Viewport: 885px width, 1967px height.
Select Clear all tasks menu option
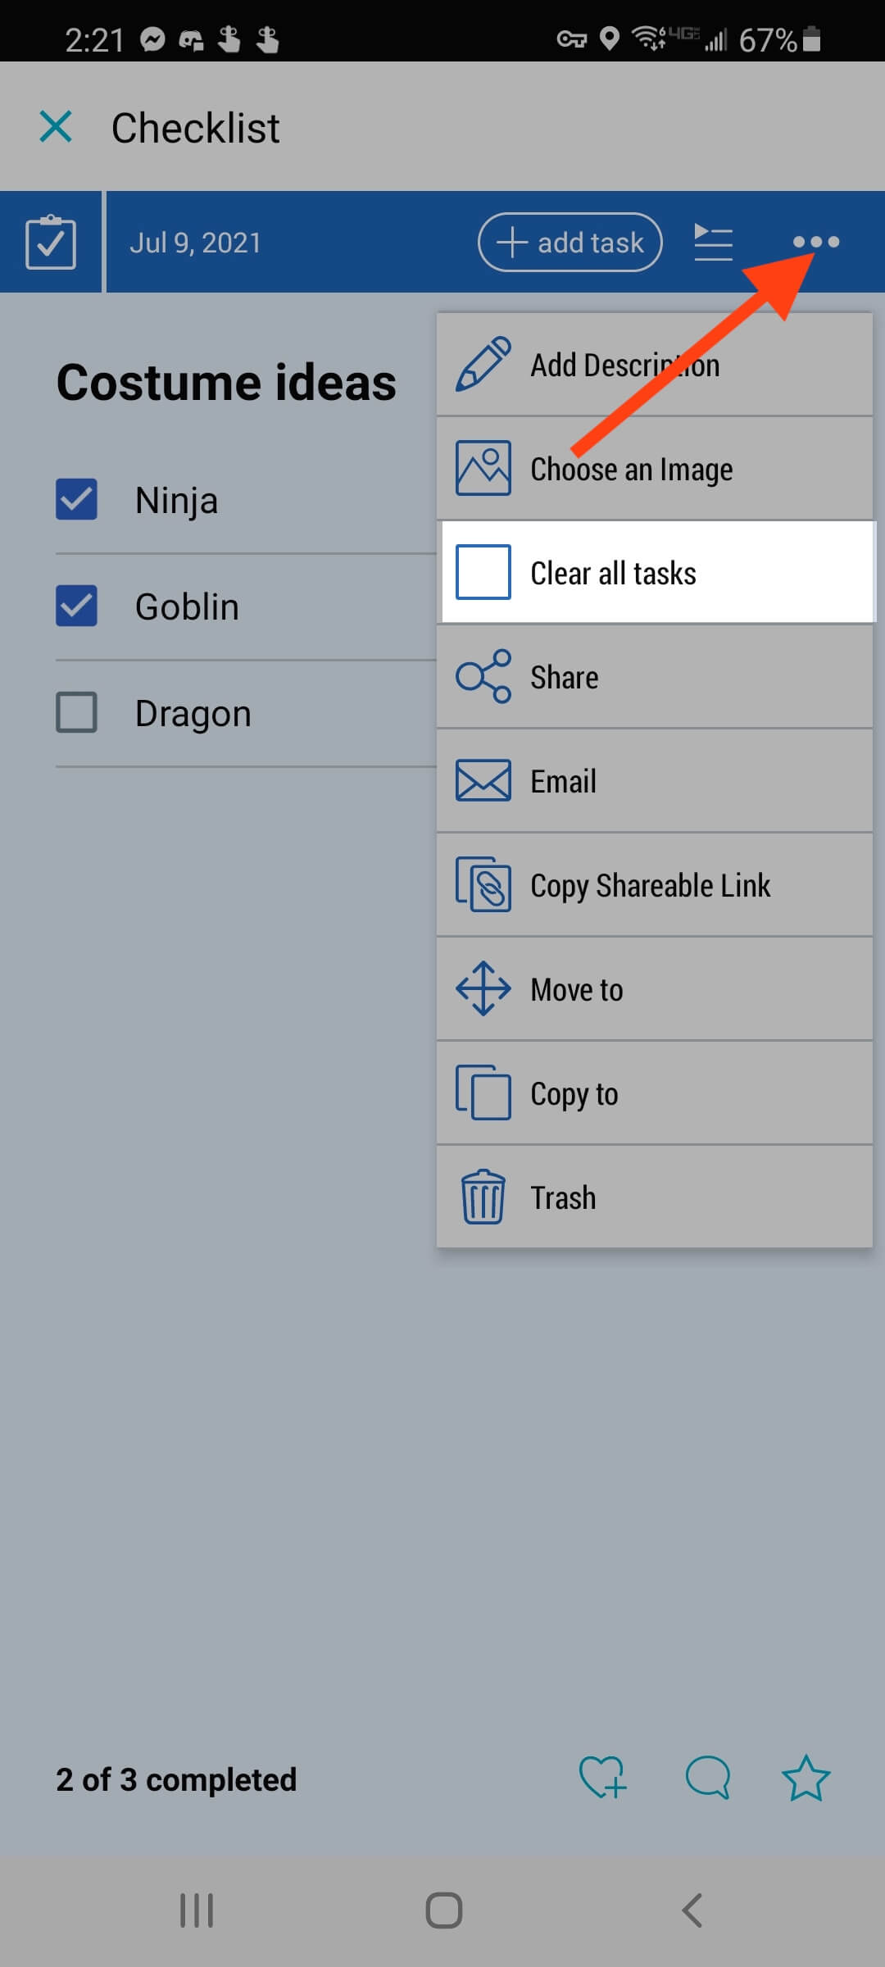click(x=656, y=573)
